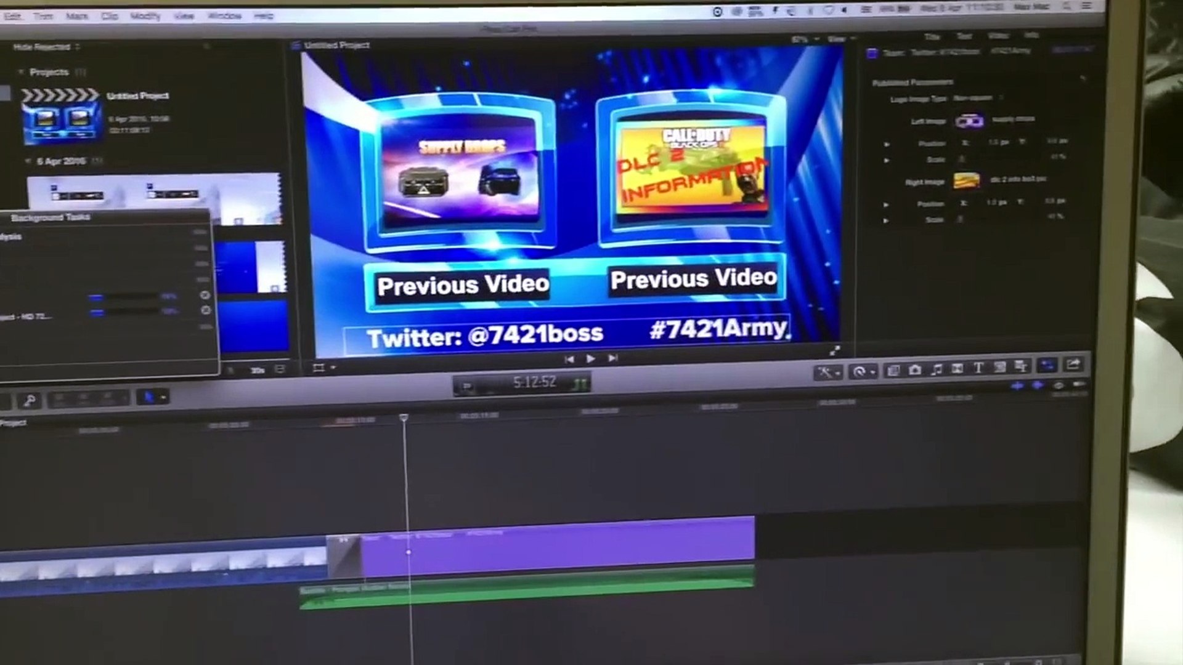The width and height of the screenshot is (1183, 665).
Task: Open the viewer View options dropdown
Action: pos(841,39)
